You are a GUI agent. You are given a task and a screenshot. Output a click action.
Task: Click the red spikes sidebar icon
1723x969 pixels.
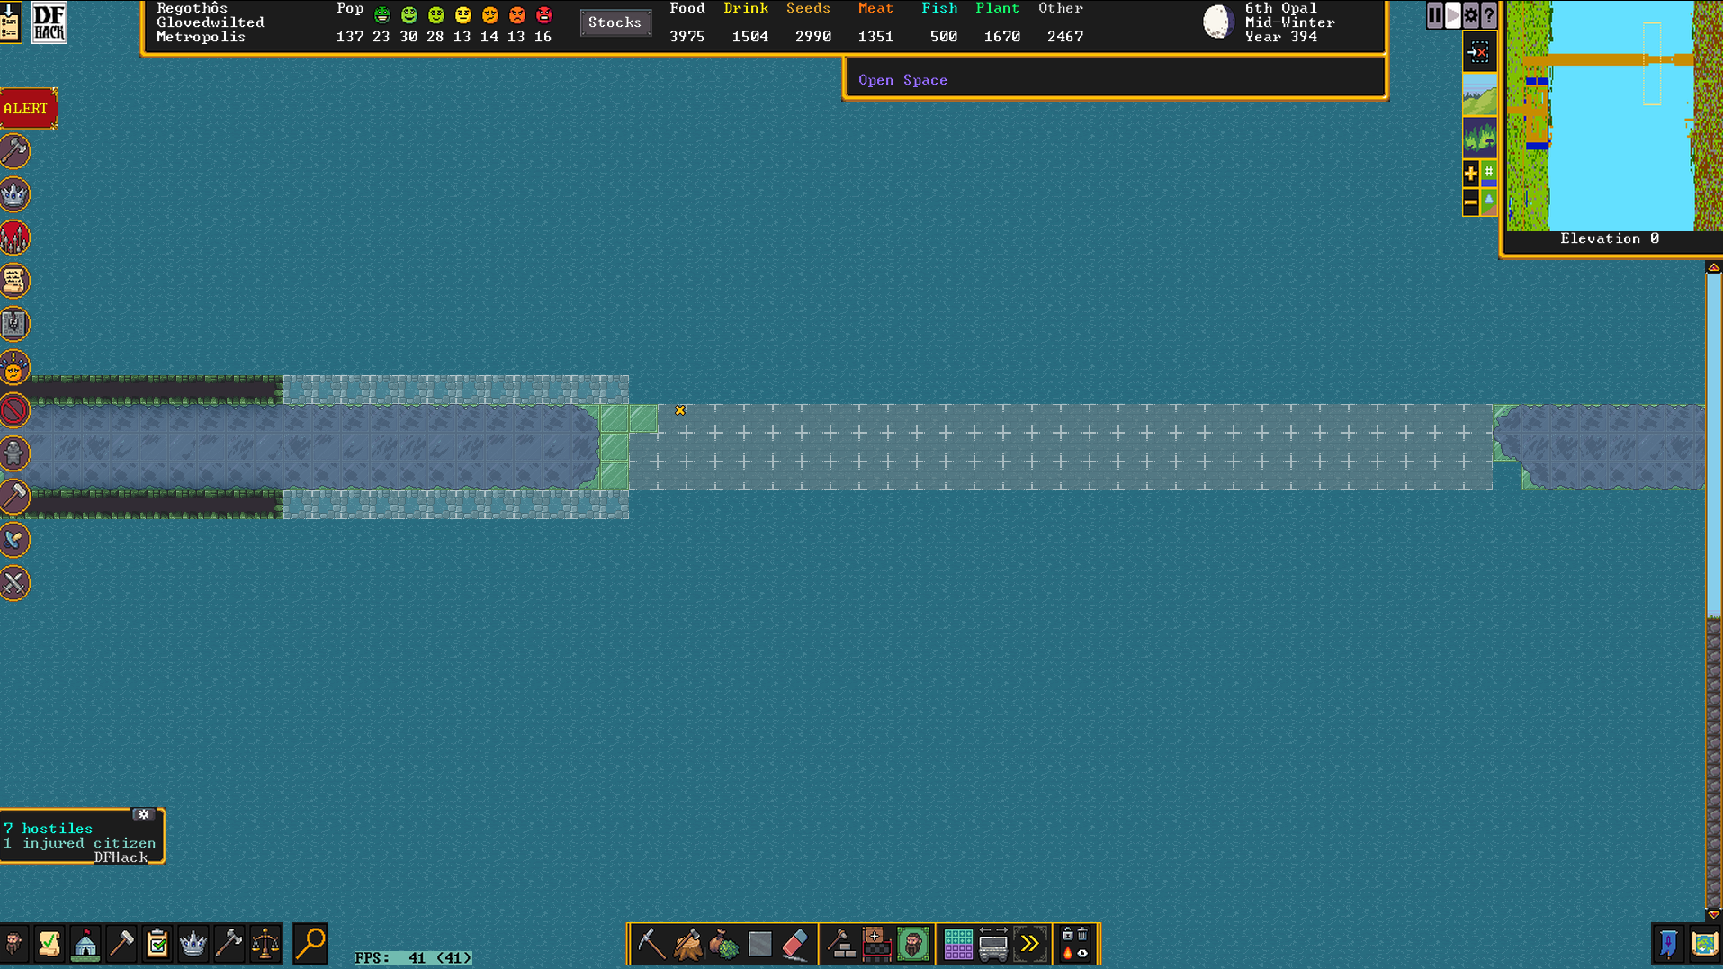tap(14, 238)
